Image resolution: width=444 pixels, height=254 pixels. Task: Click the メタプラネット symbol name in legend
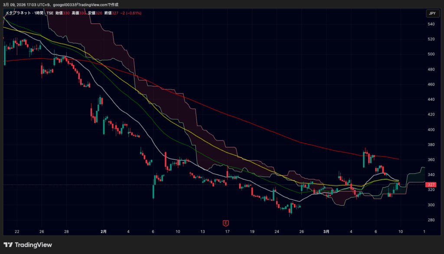point(17,13)
